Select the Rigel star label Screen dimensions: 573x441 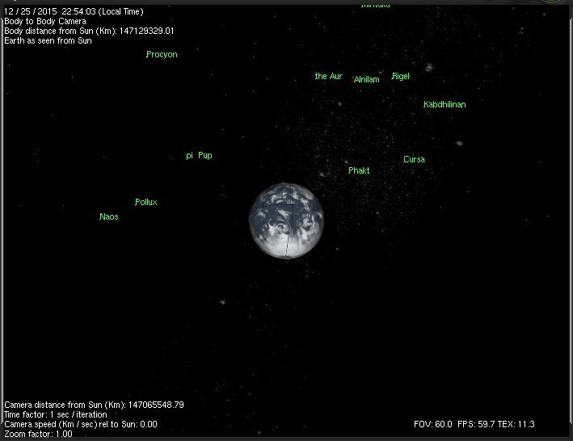coord(401,76)
